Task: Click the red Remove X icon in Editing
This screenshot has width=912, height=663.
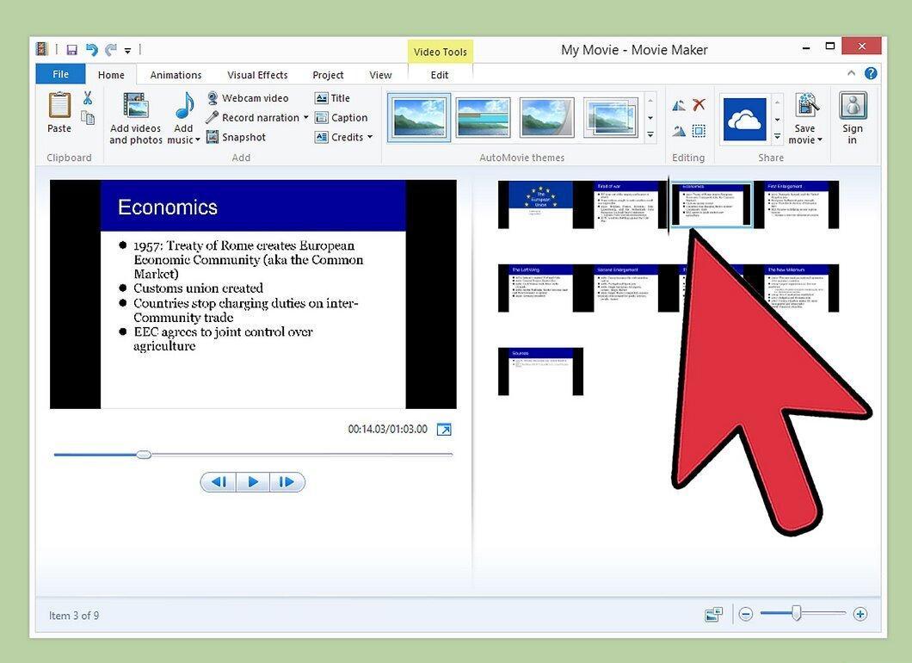Action: click(x=699, y=105)
